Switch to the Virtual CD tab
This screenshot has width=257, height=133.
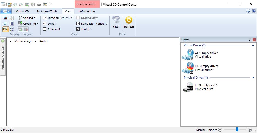22,11
